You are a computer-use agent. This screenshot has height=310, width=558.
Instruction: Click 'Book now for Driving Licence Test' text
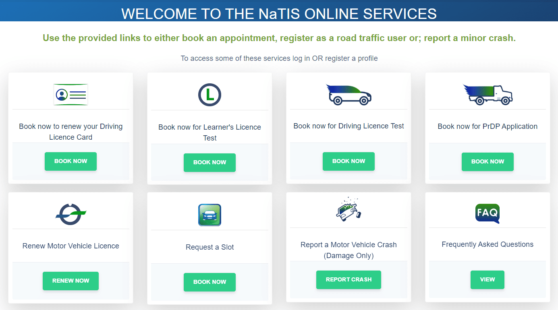coord(348,126)
